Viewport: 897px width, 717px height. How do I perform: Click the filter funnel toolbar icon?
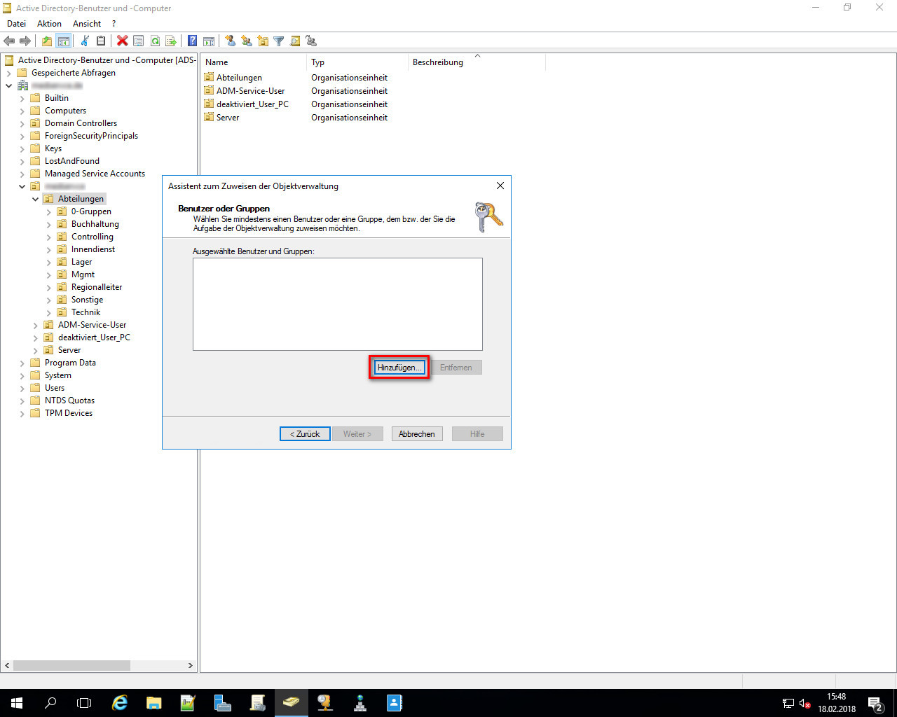click(278, 41)
